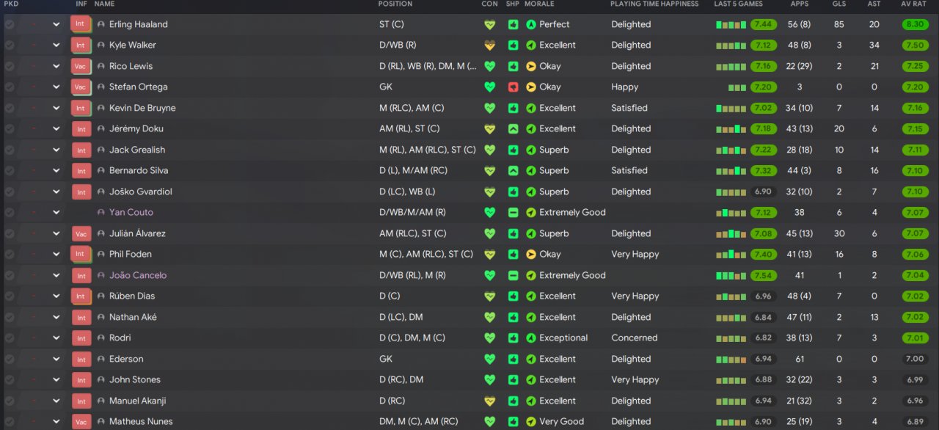
Task: Toggle the picked checkmark for Erling Haaland
Action: pyautogui.click(x=9, y=24)
